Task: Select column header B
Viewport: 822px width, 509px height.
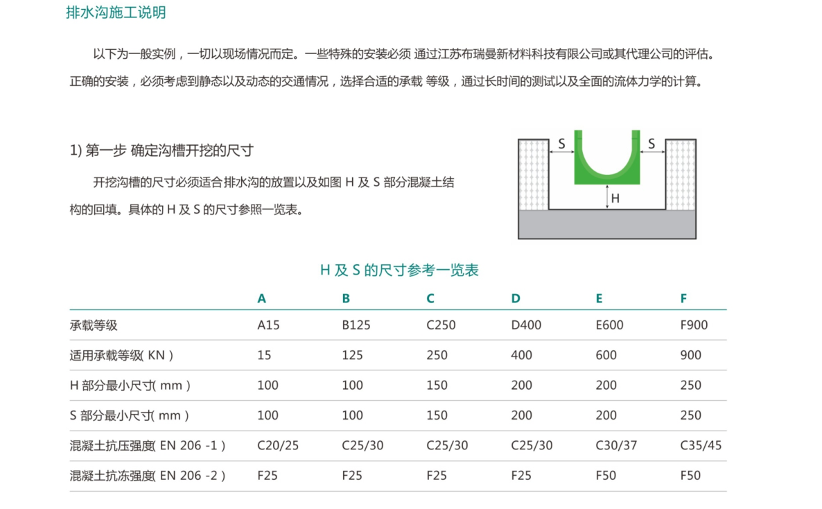Action: coord(346,299)
